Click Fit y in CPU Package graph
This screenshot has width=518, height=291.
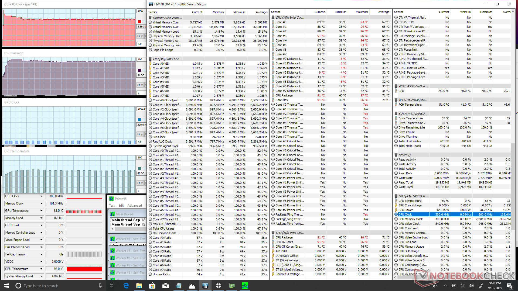point(140,85)
